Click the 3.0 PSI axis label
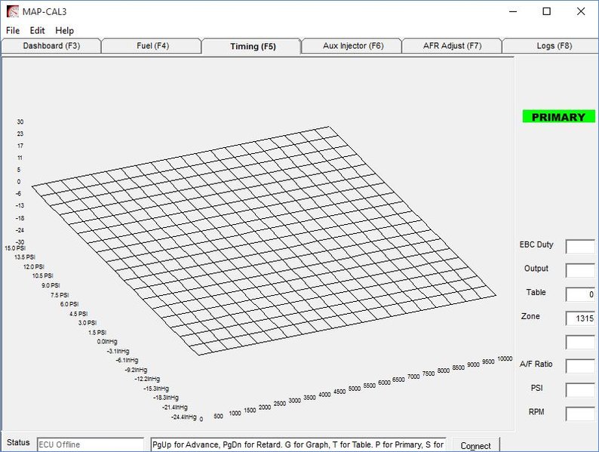The height and width of the screenshot is (452, 599). (x=88, y=323)
